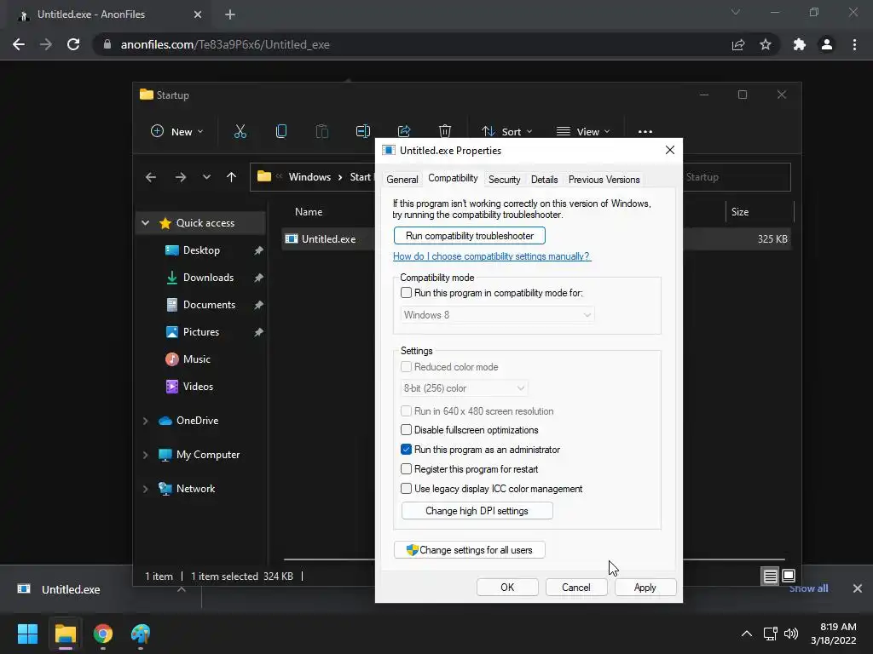Image resolution: width=873 pixels, height=654 pixels.
Task: Switch Explorer to details view icon
Action: point(770,577)
